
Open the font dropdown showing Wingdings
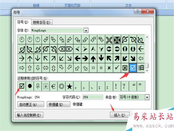tap(86, 30)
